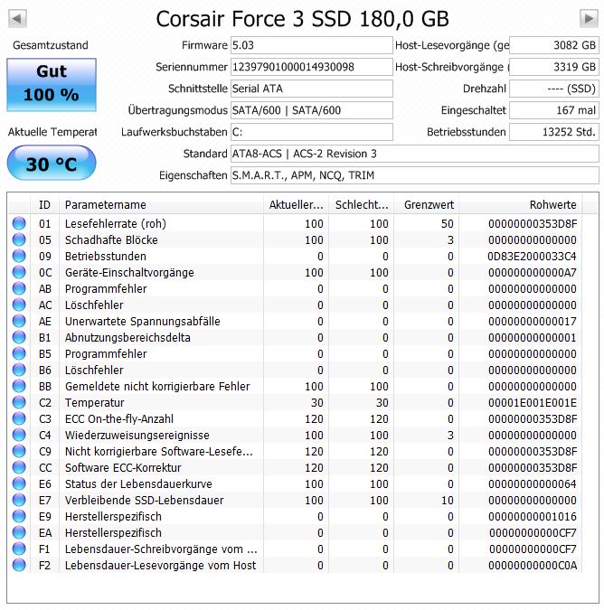Click status orb of Gemeldete nicht korrigierbare Fehler
Viewport: 604px width, 610px height.
click(19, 386)
